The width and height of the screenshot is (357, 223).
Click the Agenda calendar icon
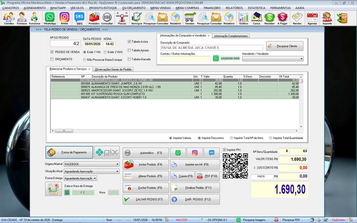coord(312,18)
